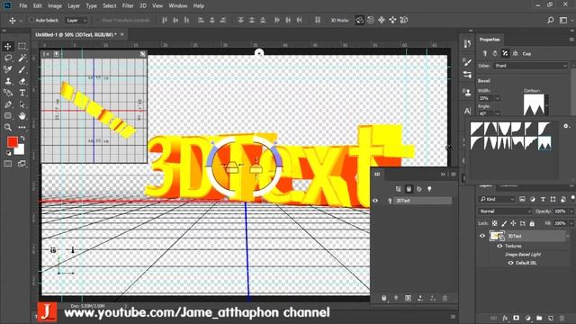This screenshot has height=324, width=576.
Task: Select the Pen tool
Action: coord(8,104)
